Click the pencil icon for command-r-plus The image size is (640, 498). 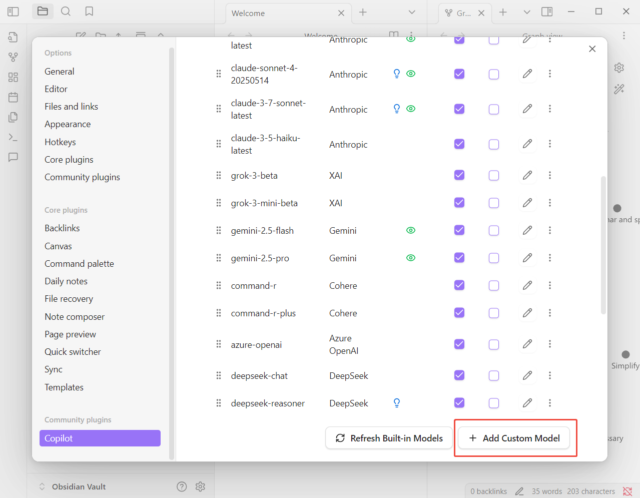[x=527, y=313]
